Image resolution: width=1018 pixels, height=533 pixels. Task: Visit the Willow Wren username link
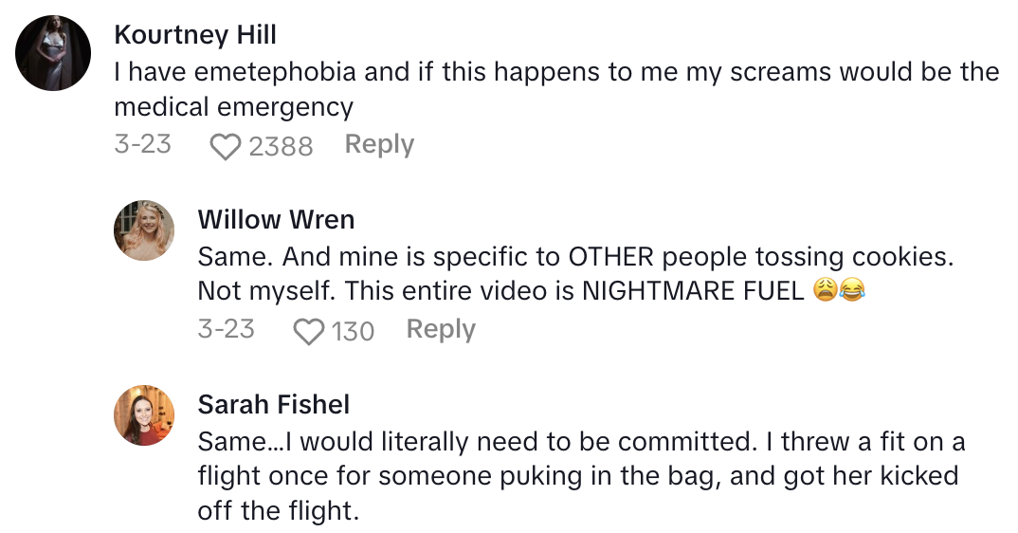pyautogui.click(x=276, y=220)
